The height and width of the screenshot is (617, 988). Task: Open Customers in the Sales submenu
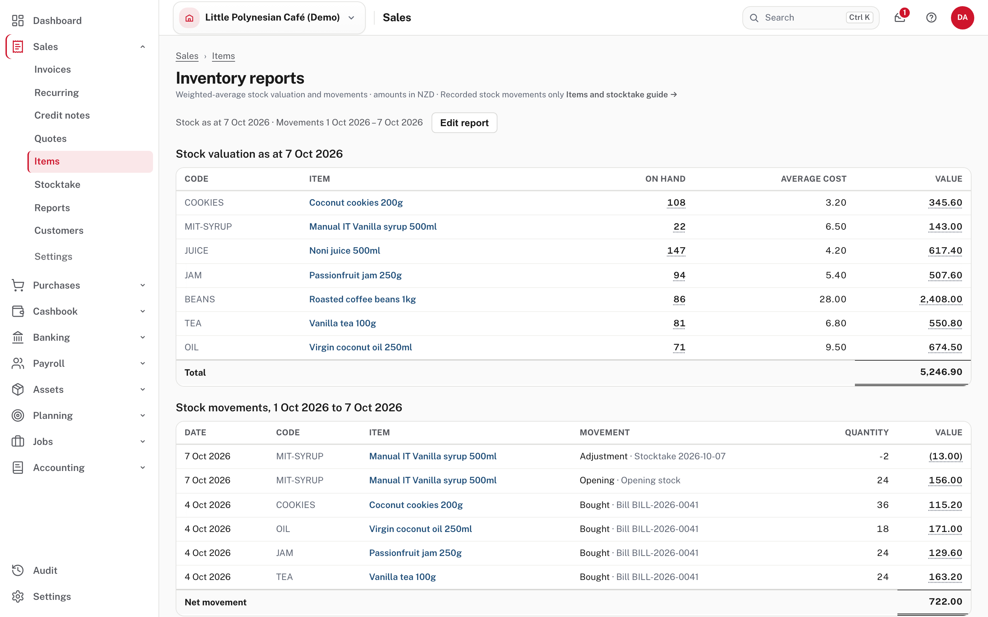(x=59, y=231)
